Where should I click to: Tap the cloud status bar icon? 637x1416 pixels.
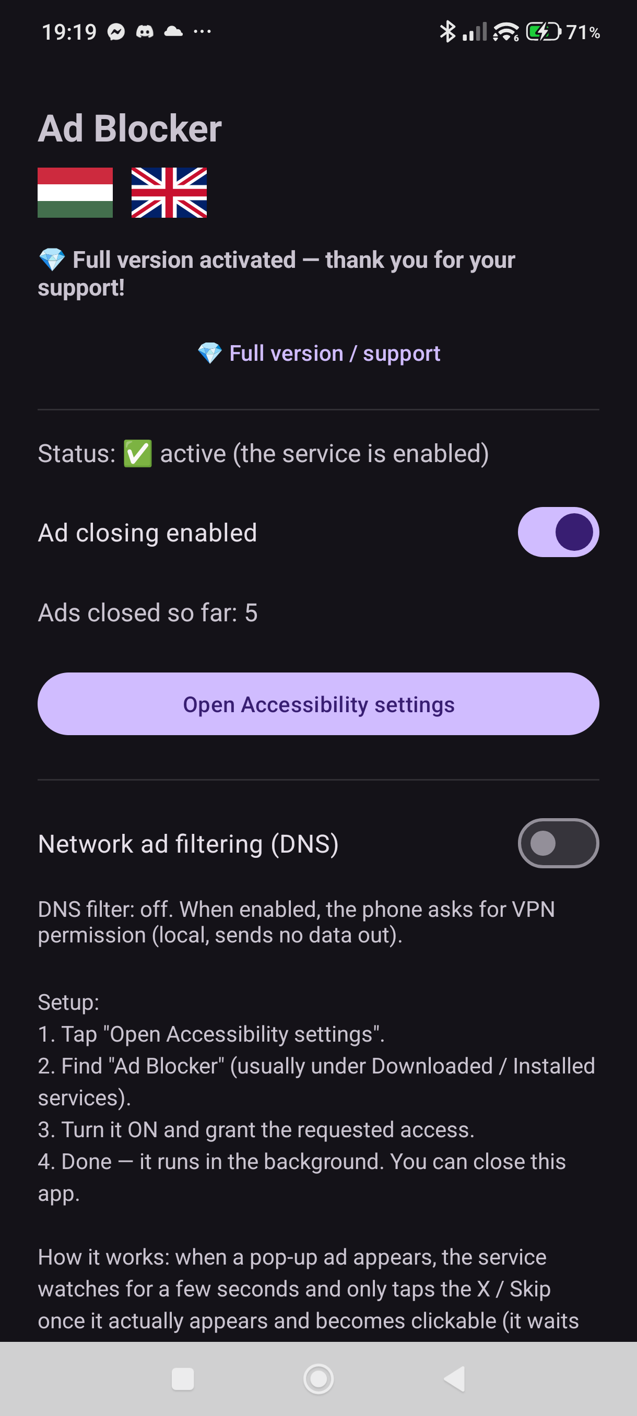pos(173,31)
